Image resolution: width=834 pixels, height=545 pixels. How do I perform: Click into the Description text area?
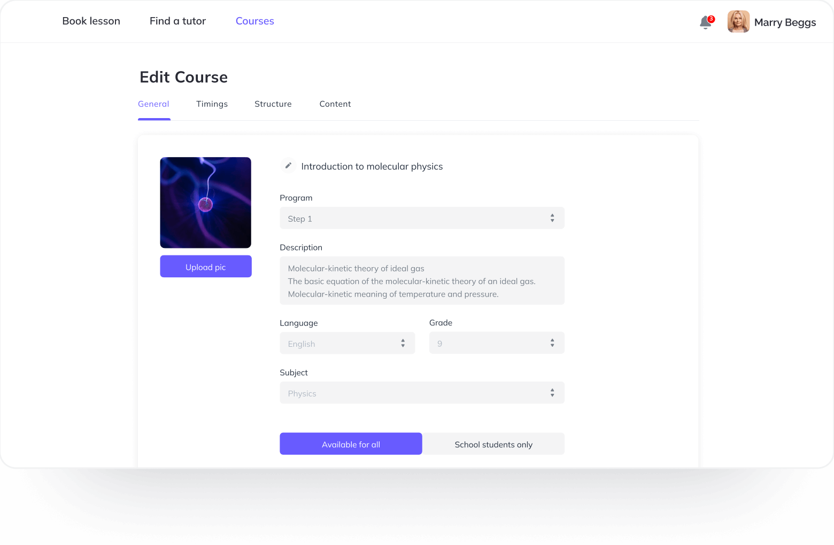[422, 281]
